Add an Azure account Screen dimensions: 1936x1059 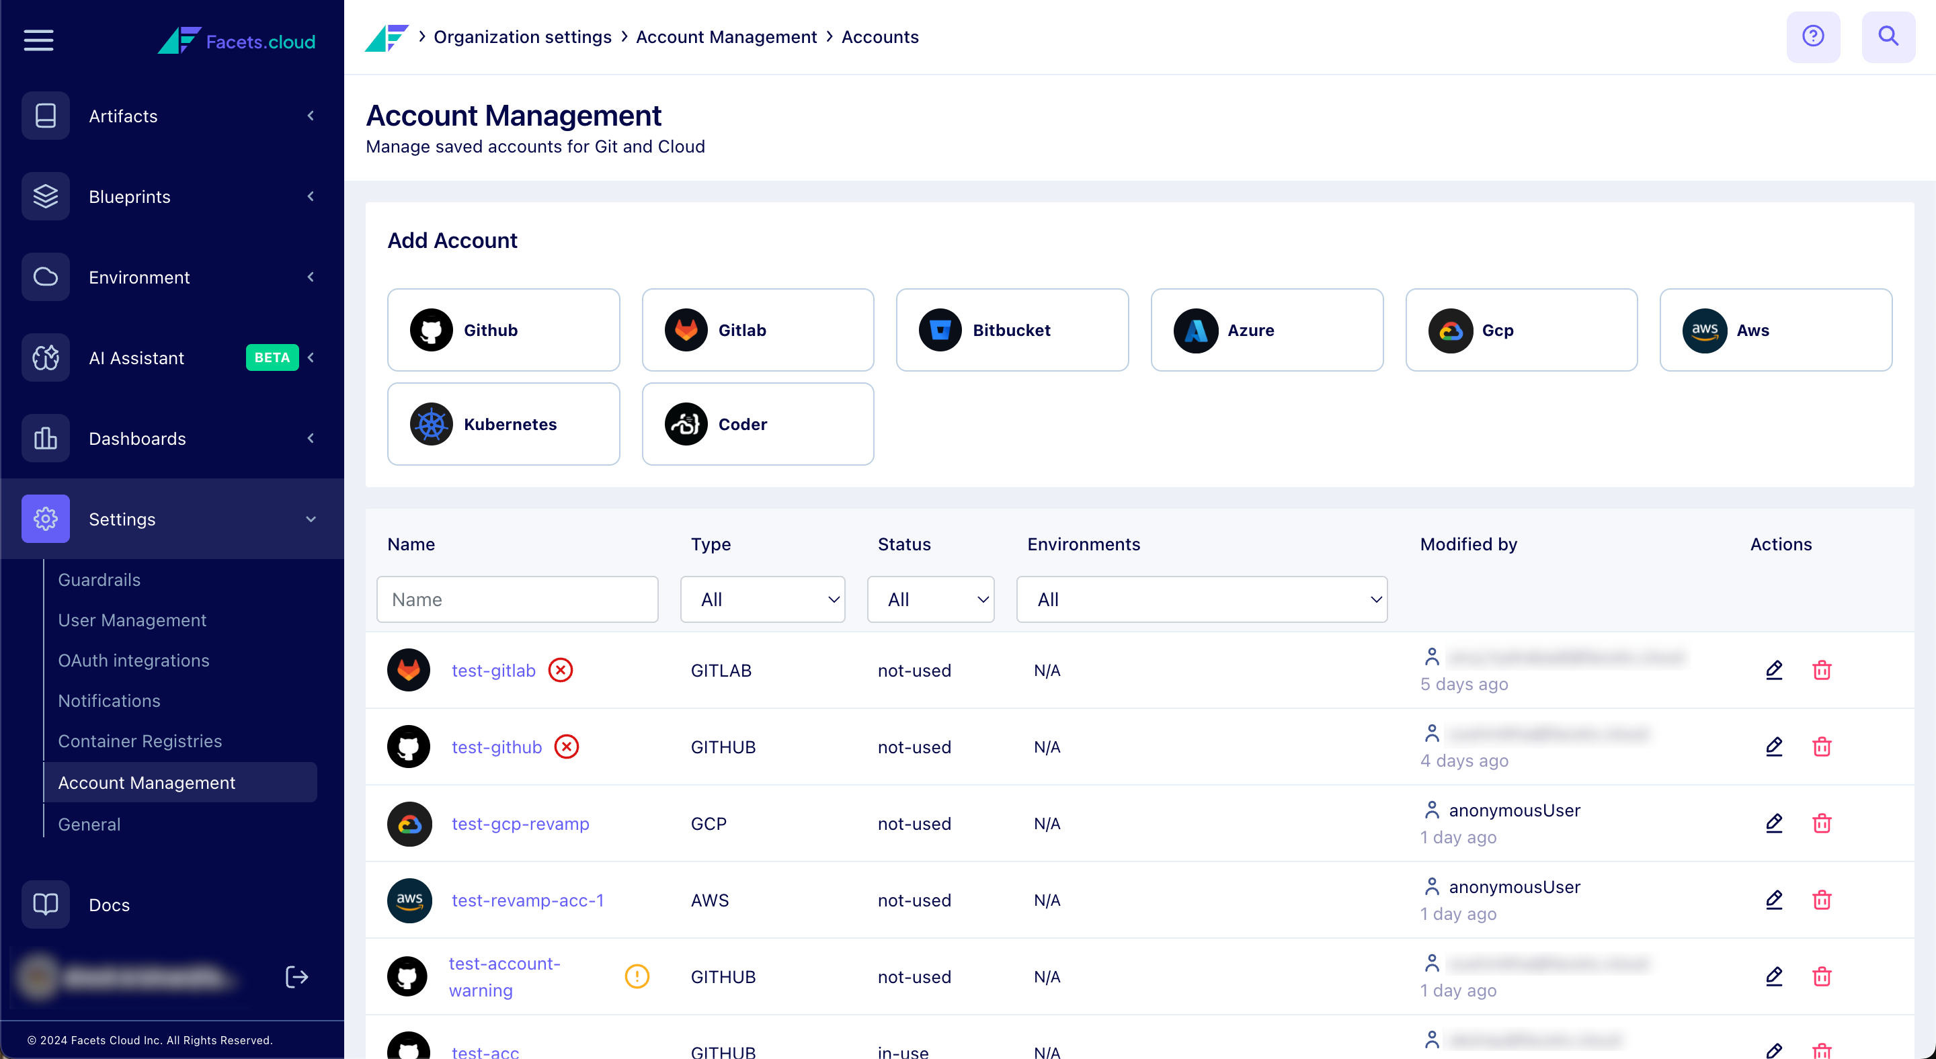coord(1267,330)
